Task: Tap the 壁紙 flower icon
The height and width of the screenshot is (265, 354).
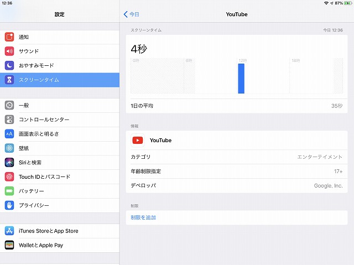Action: point(9,148)
